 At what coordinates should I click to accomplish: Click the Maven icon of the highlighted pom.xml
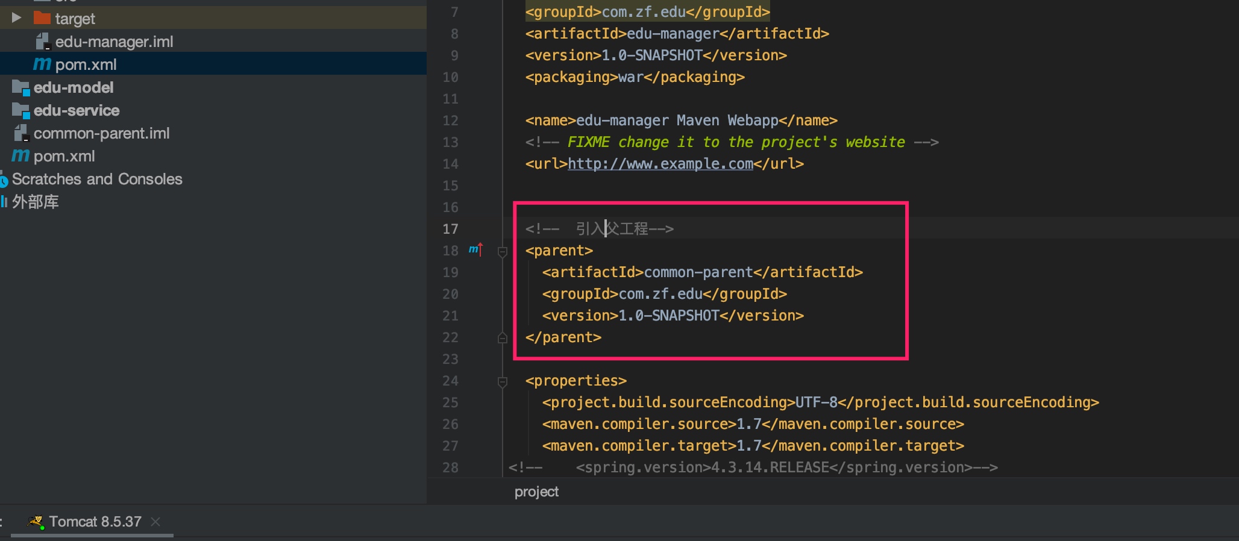click(42, 64)
